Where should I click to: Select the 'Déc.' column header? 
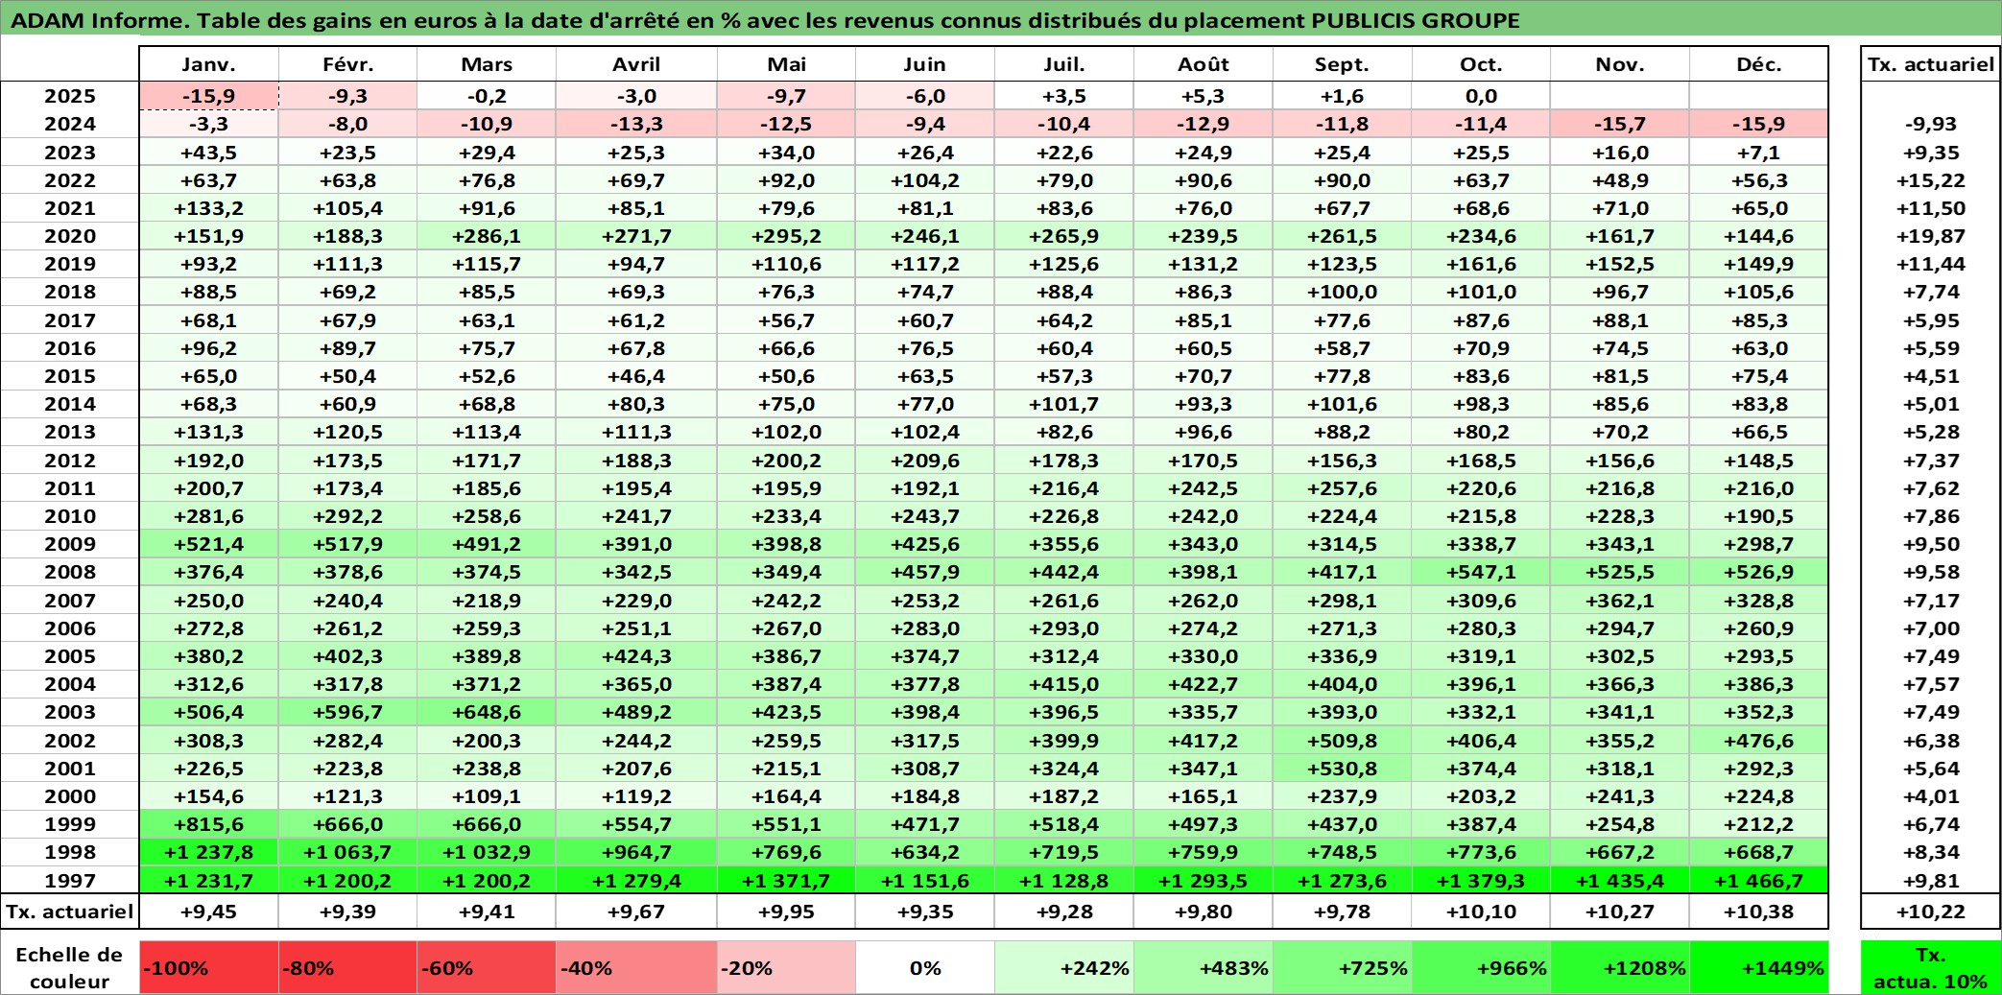tap(1759, 64)
